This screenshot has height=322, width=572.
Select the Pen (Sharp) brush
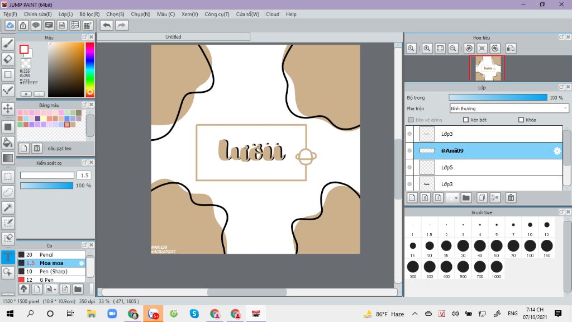[51, 272]
